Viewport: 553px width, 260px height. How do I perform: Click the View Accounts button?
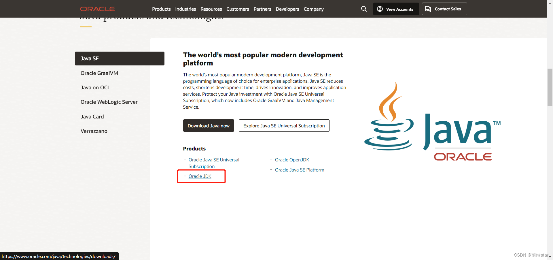(x=396, y=9)
